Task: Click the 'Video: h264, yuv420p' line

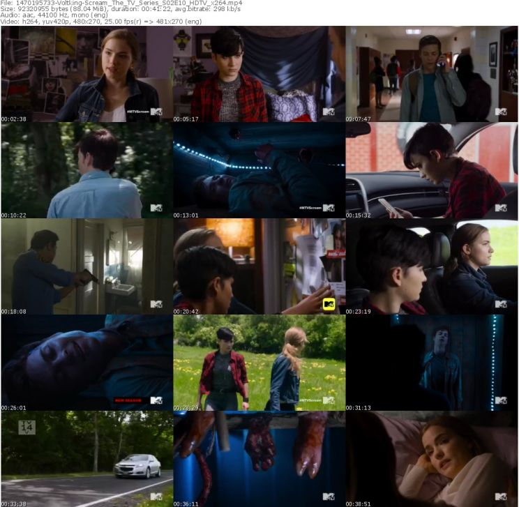Action: (101, 22)
